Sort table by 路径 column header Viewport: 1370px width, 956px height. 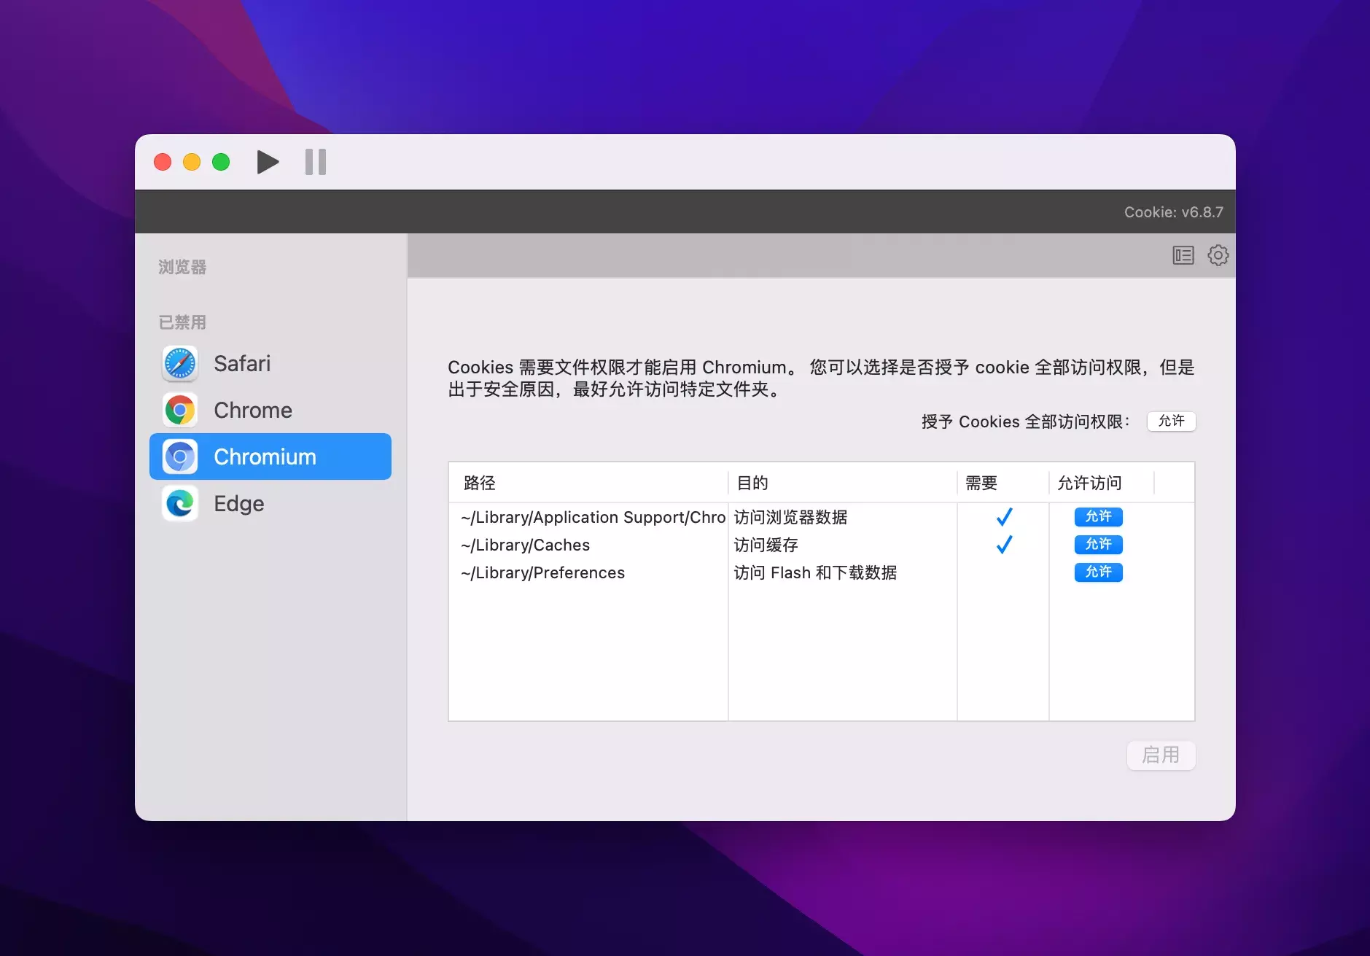[x=480, y=483]
